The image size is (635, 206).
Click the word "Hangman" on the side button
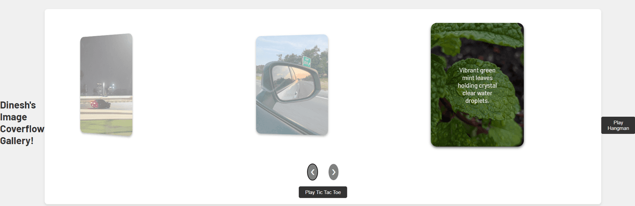pos(618,128)
